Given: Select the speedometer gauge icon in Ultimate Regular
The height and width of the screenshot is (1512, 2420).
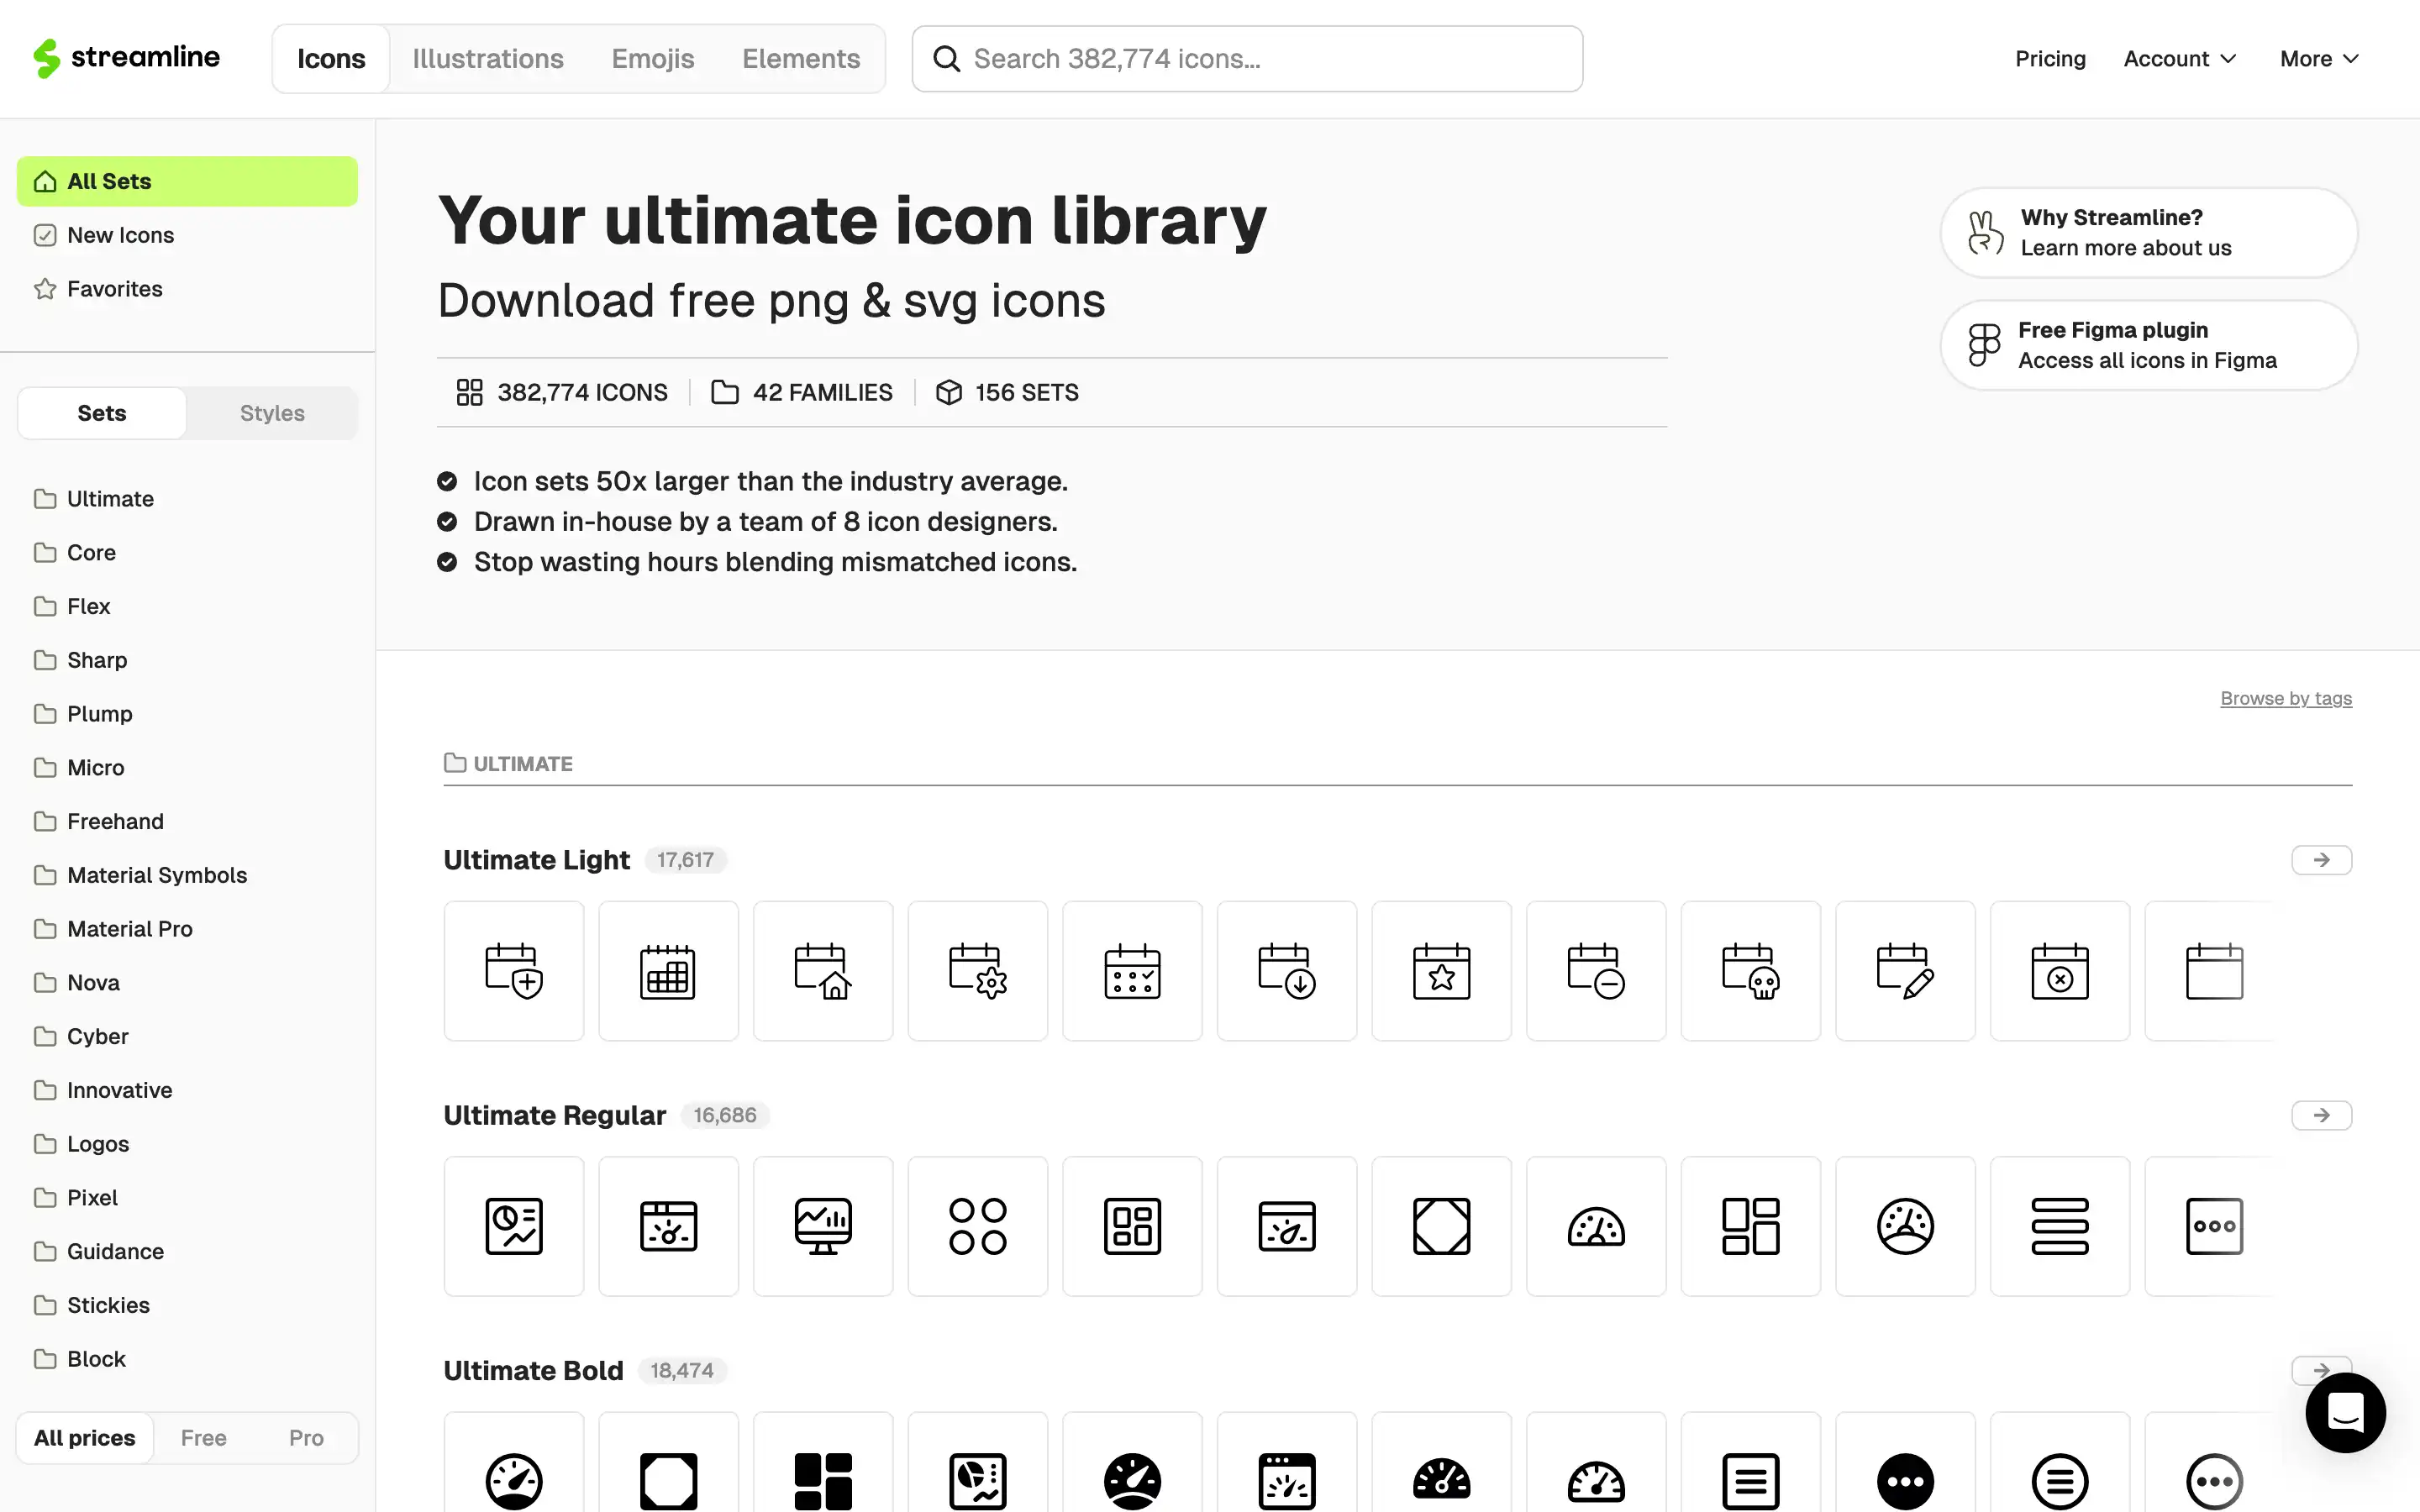Looking at the screenshot, I should tap(1596, 1226).
